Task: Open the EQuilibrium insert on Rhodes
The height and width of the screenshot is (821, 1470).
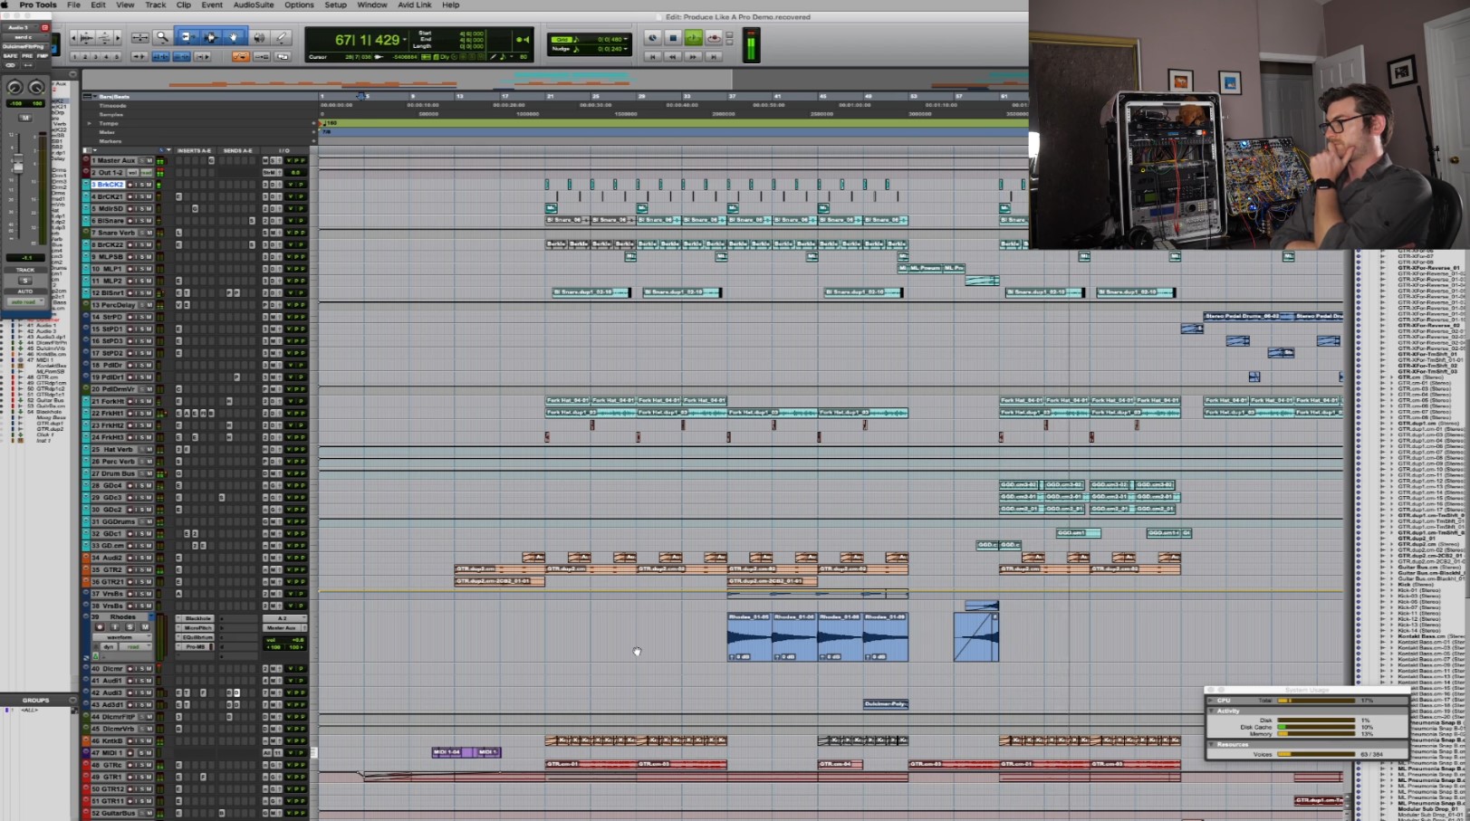Action: pos(197,637)
